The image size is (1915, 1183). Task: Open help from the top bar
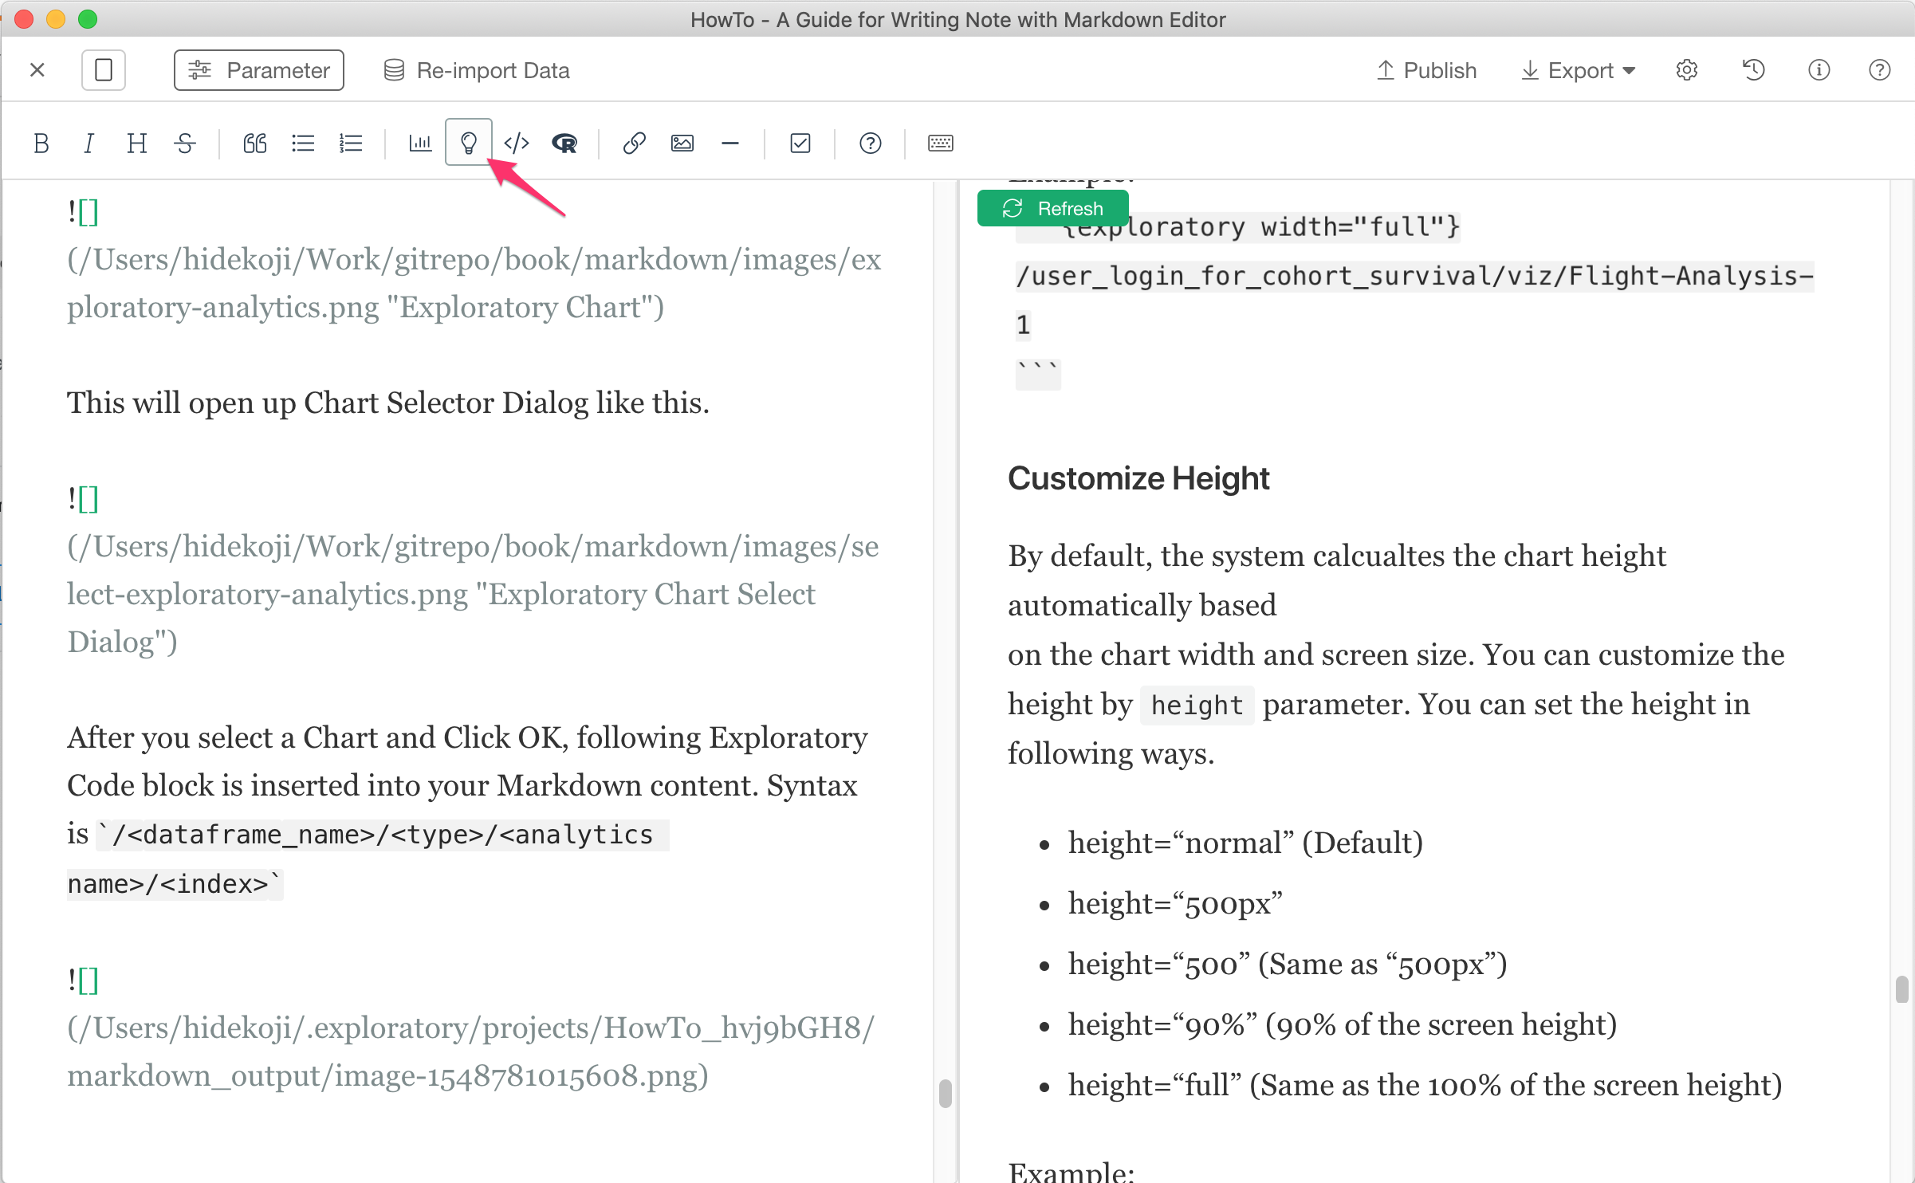(x=1879, y=70)
